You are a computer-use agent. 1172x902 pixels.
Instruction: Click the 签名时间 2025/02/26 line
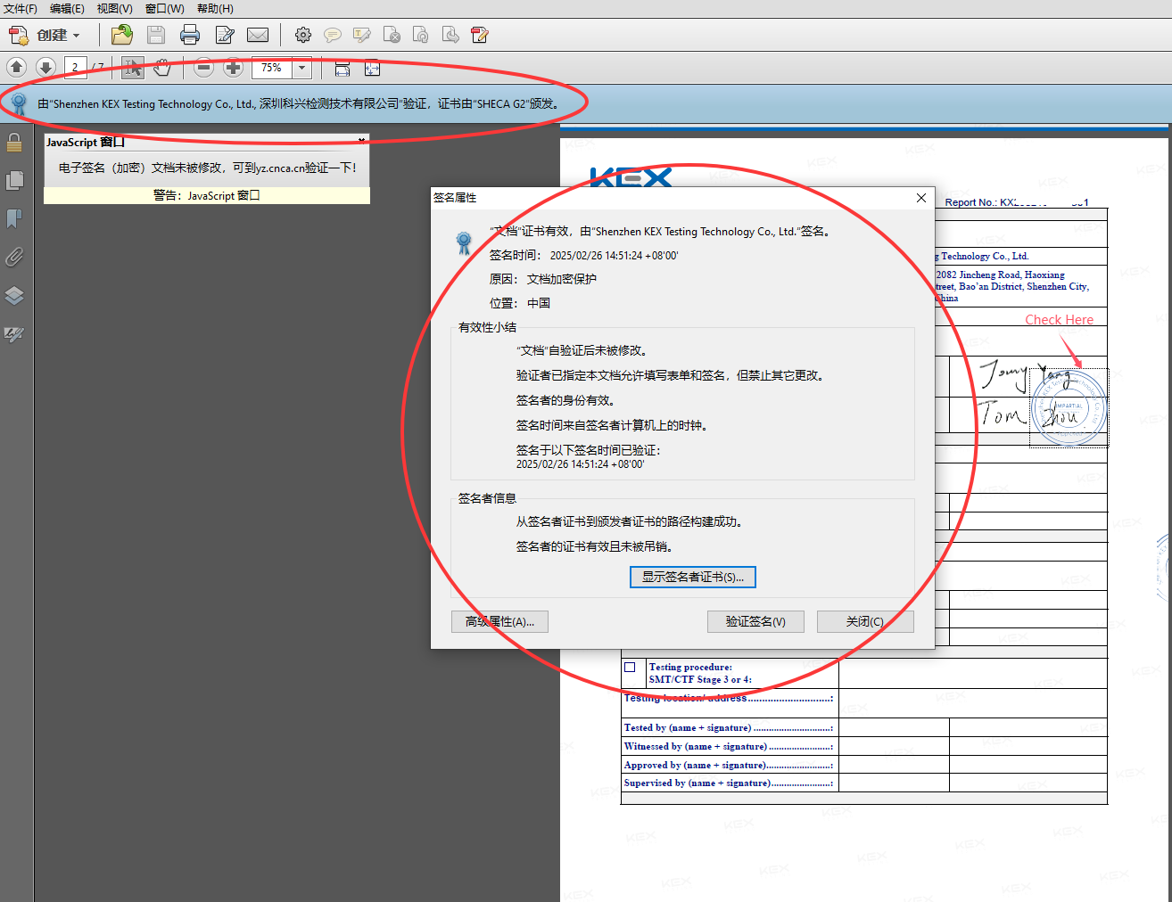(583, 255)
